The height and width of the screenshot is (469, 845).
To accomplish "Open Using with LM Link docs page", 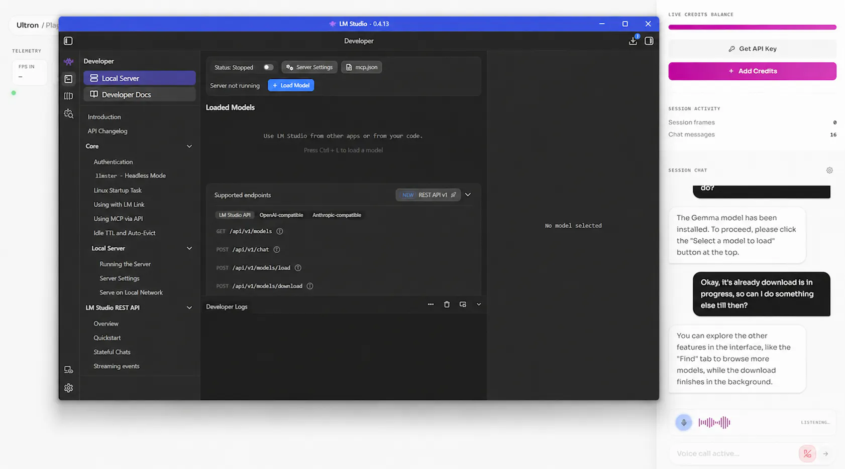I will pyautogui.click(x=119, y=205).
